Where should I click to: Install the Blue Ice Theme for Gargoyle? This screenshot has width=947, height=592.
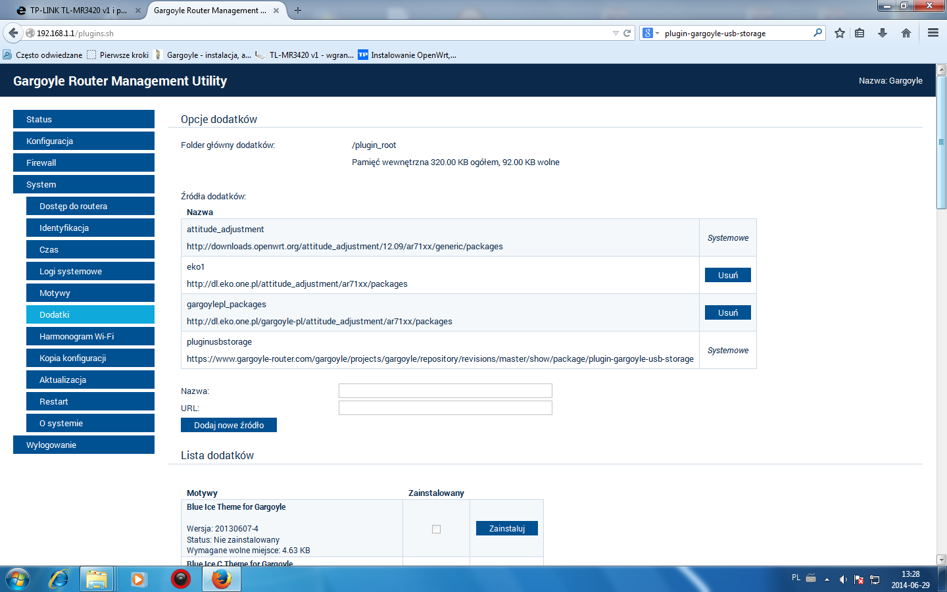(x=506, y=528)
